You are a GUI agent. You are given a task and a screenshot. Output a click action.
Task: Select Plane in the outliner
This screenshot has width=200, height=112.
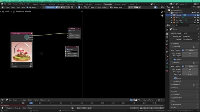click(x=177, y=18)
